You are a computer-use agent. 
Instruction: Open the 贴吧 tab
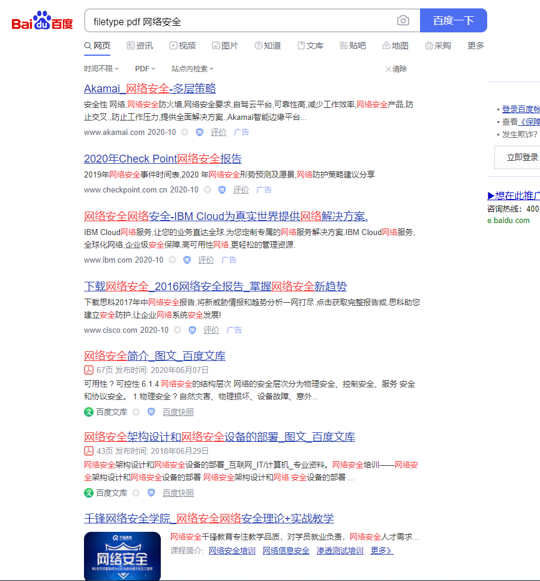pyautogui.click(x=353, y=46)
